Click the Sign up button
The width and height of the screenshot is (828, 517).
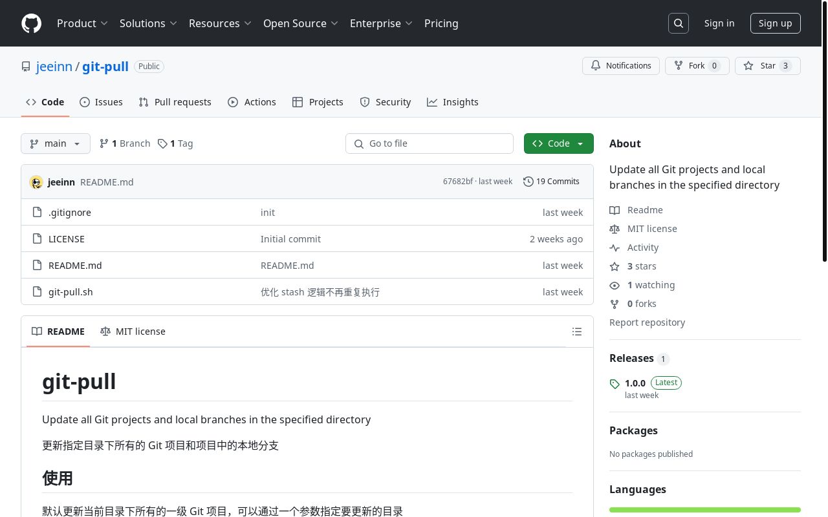(775, 23)
